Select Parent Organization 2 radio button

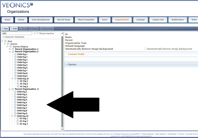click(x=13, y=52)
